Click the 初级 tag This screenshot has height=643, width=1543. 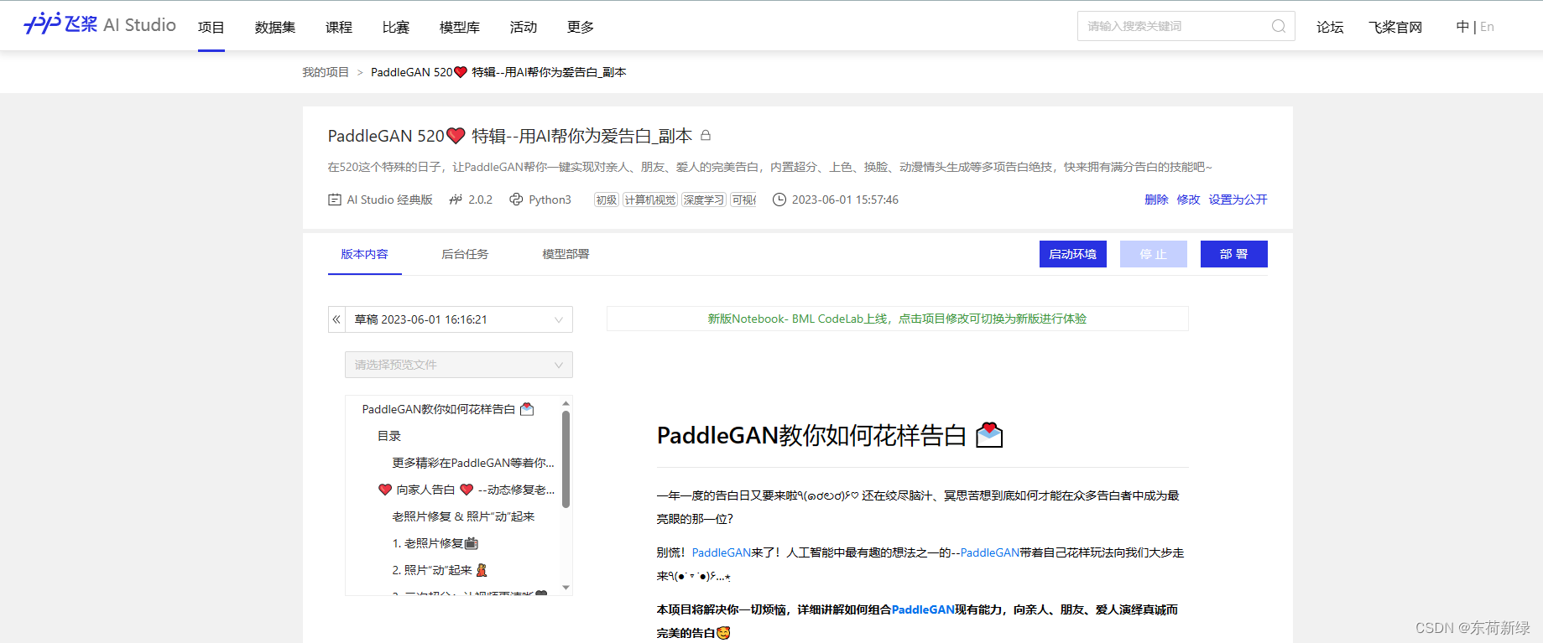point(607,200)
